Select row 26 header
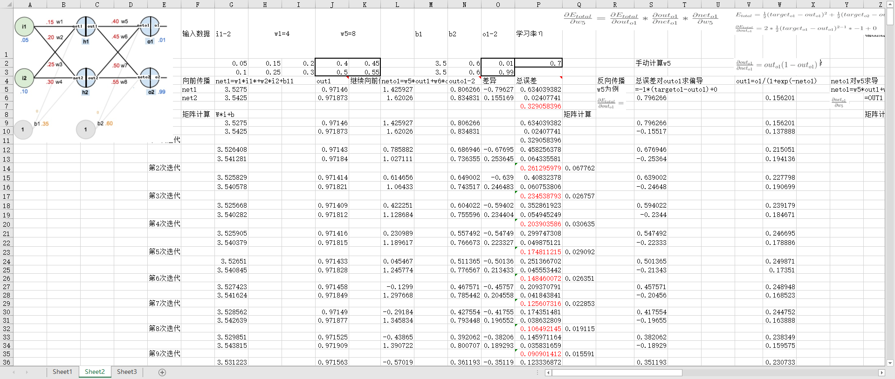 pyautogui.click(x=7, y=278)
